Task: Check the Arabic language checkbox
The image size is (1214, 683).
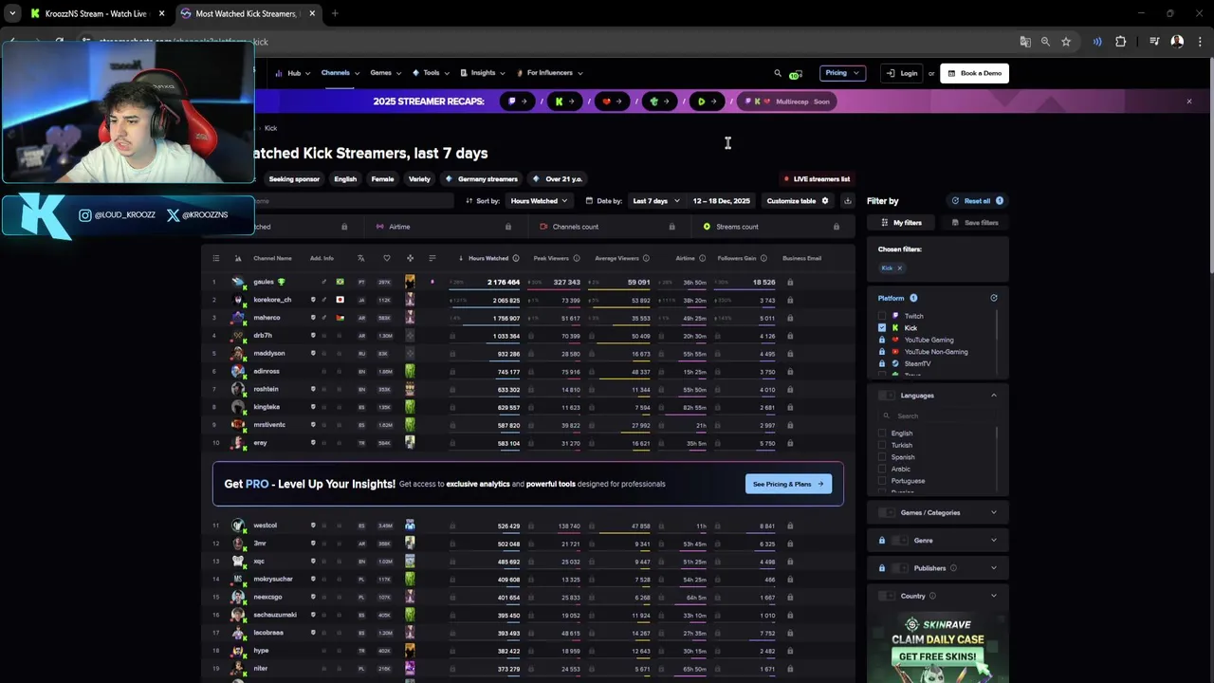Action: pos(882,469)
